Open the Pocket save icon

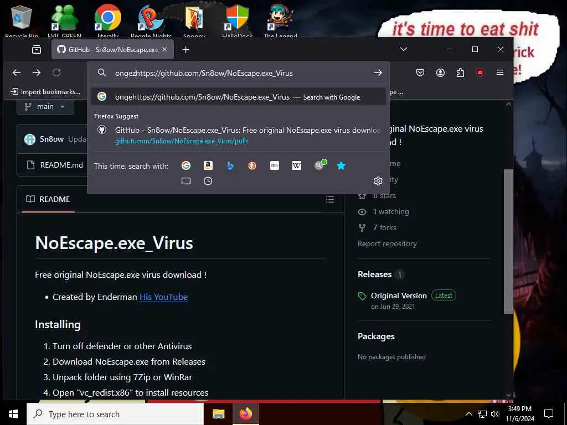(420, 72)
